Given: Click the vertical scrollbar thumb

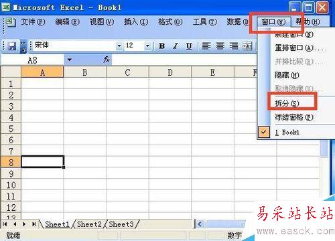Looking at the screenshot, I should pyautogui.click(x=324, y=149).
